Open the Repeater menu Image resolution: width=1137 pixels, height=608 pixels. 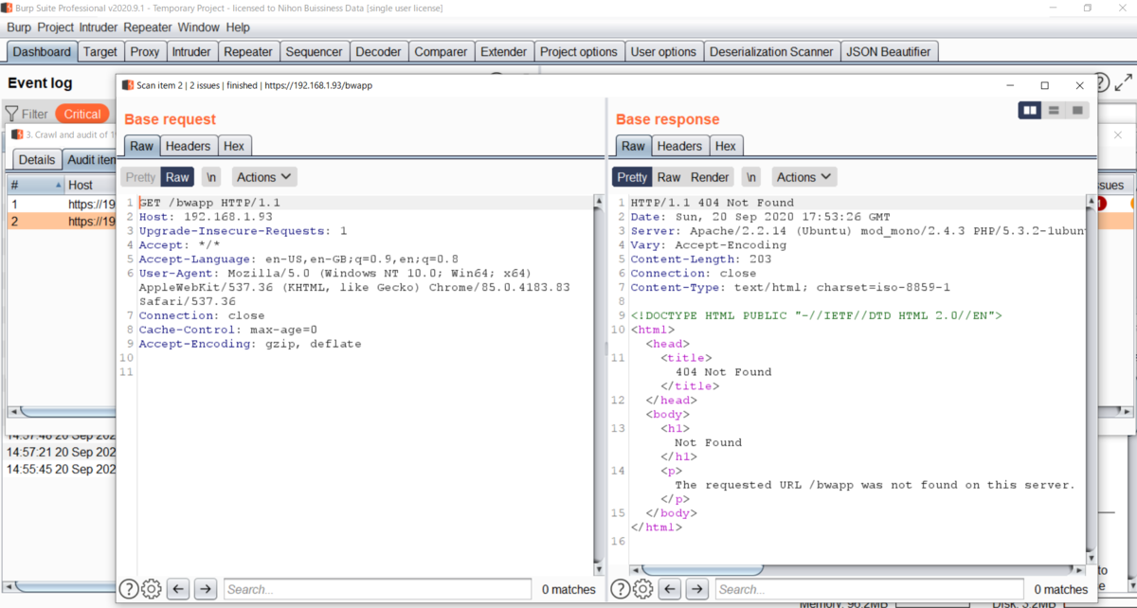148,27
